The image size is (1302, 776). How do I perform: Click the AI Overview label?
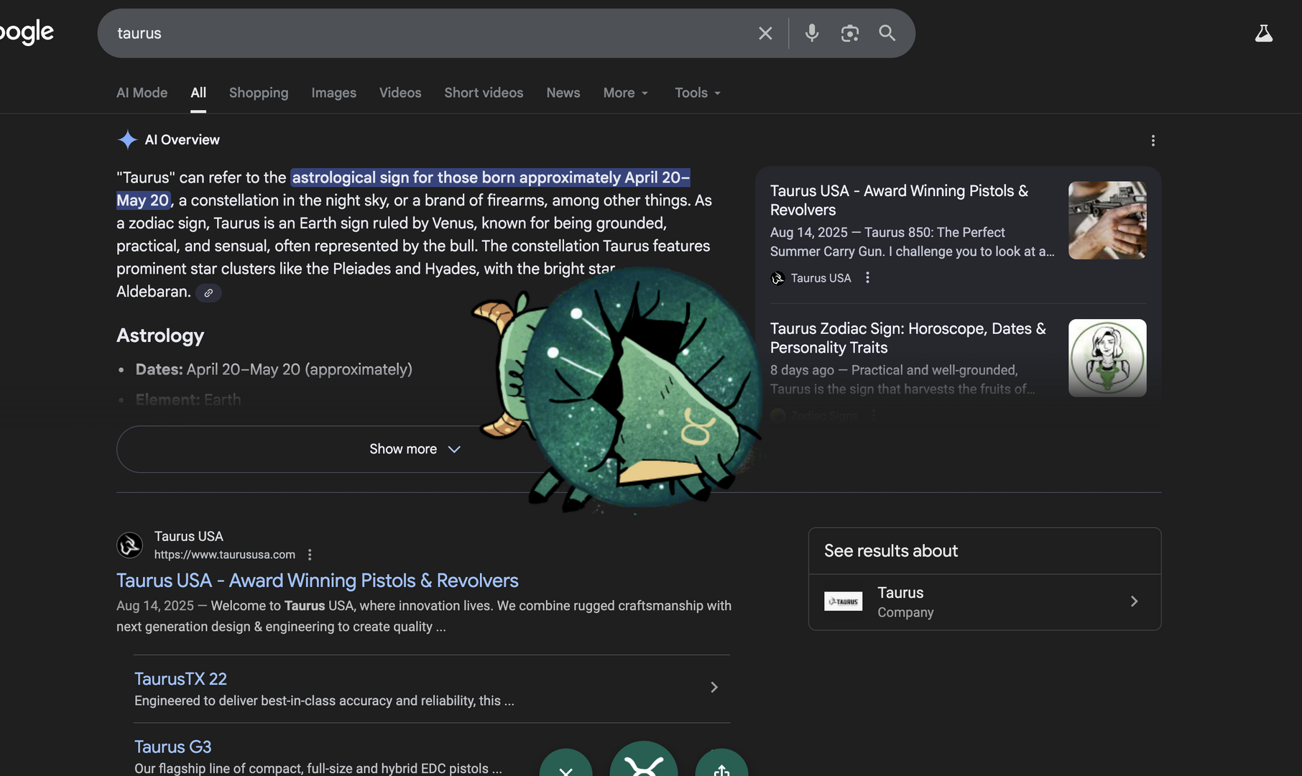(183, 139)
